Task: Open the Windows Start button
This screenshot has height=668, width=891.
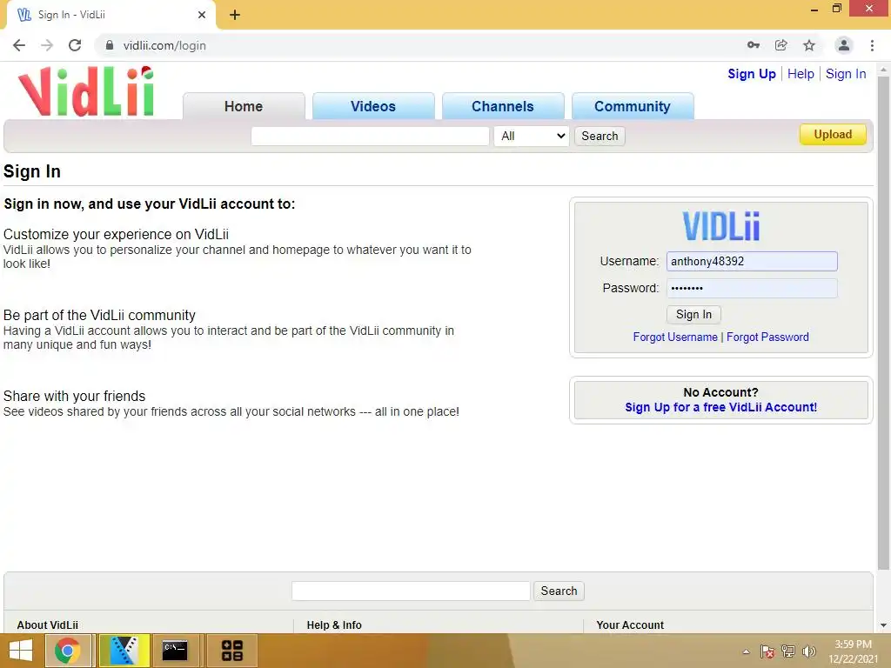Action: (x=21, y=651)
